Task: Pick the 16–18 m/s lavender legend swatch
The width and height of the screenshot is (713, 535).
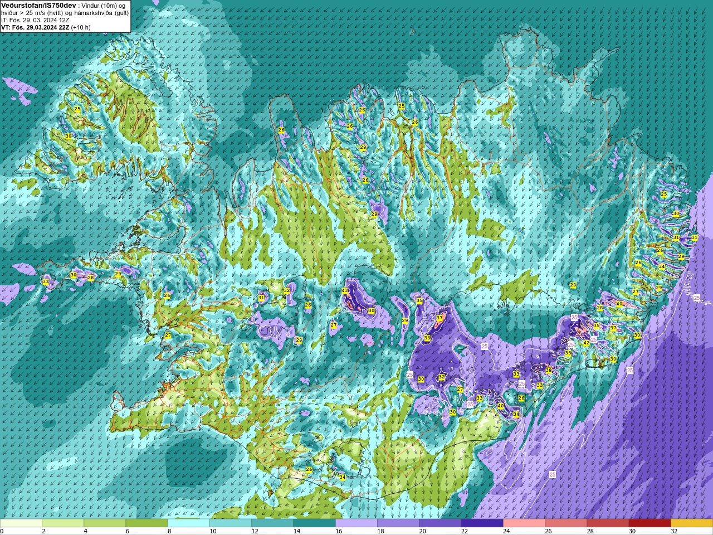Action: coord(356,523)
